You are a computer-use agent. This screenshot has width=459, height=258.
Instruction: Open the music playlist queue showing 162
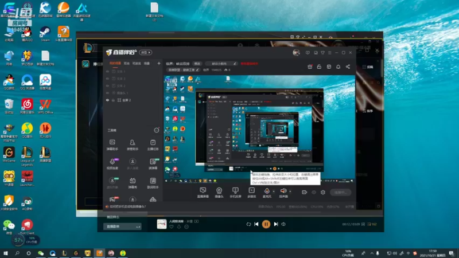pos(372,224)
